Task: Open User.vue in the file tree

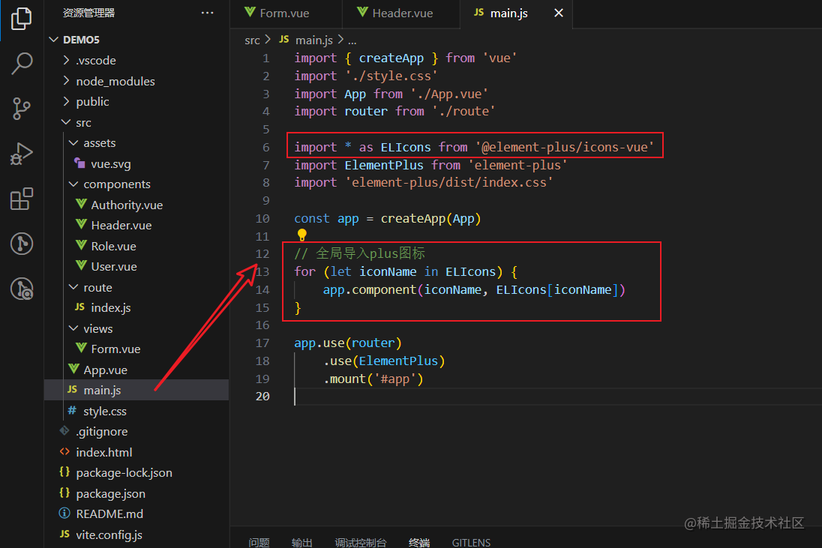Action: (136, 267)
